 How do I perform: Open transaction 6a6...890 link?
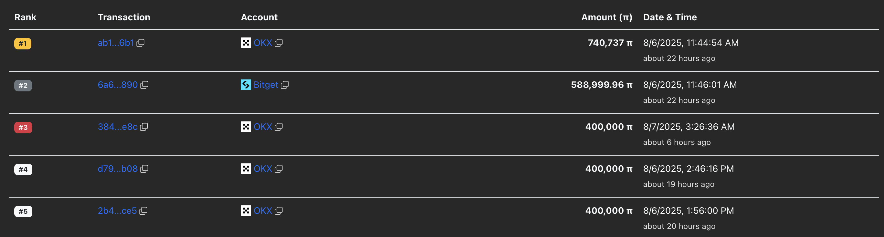(117, 85)
